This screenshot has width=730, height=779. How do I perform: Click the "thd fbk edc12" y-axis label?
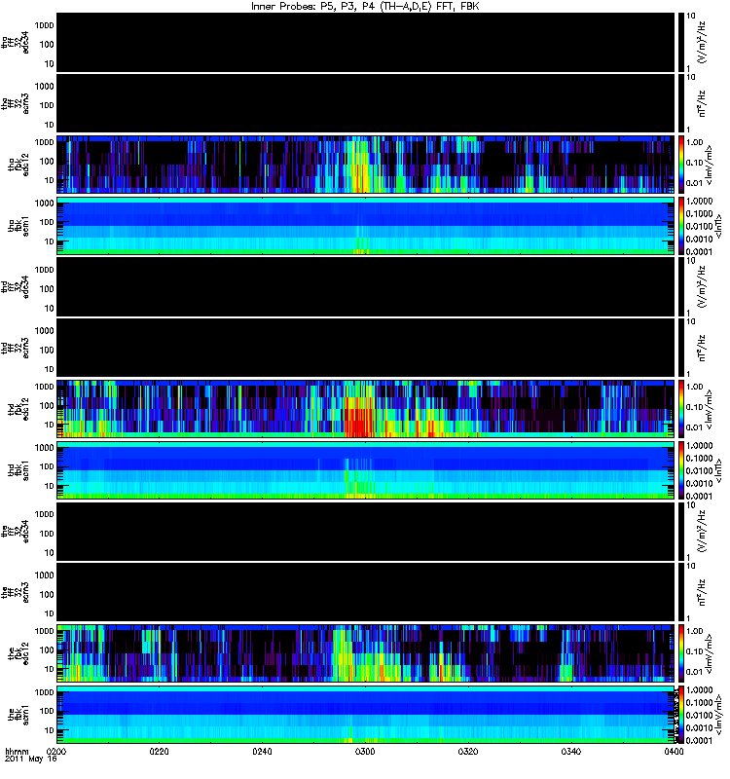pos(18,408)
